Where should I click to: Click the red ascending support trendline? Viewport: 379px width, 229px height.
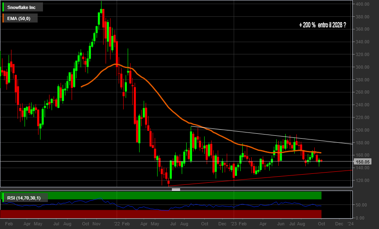click(261, 177)
